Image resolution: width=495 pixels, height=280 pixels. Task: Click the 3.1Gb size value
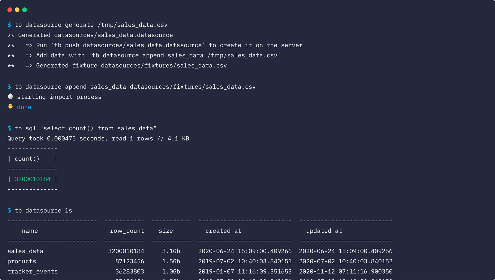click(x=171, y=251)
